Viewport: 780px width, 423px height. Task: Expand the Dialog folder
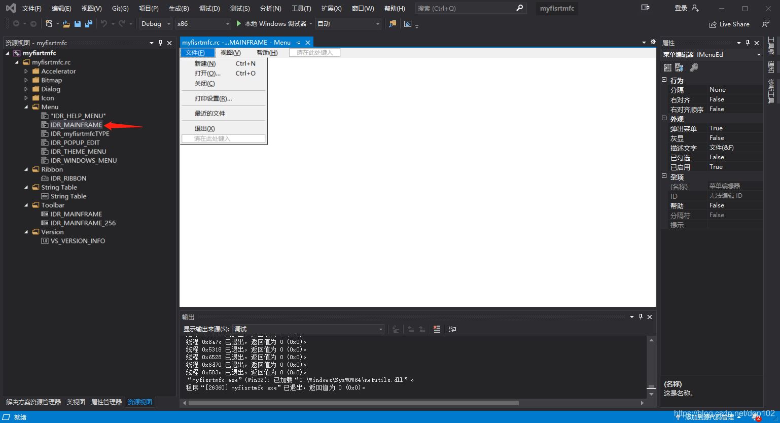click(x=26, y=89)
